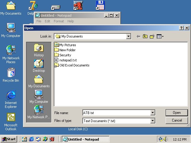The height and width of the screenshot is (143, 191).
Task: Click the volume speaker tray icon
Action: click(x=166, y=139)
